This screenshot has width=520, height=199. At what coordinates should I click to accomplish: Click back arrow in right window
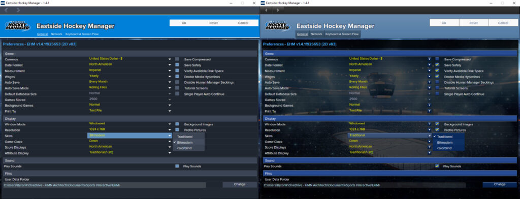(266, 10)
